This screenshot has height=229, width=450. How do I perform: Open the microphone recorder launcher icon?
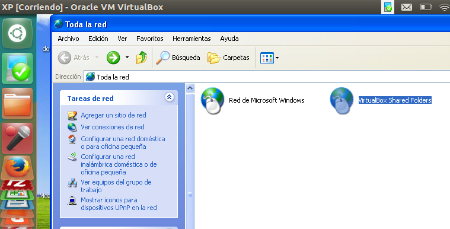pos(17,138)
